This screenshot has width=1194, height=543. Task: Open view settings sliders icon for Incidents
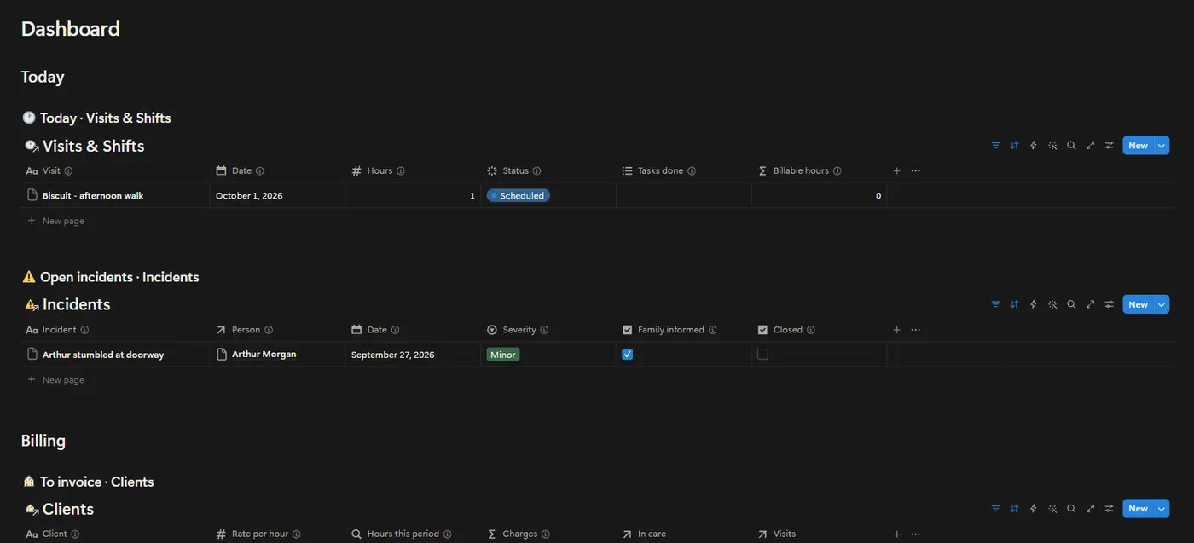(1109, 304)
